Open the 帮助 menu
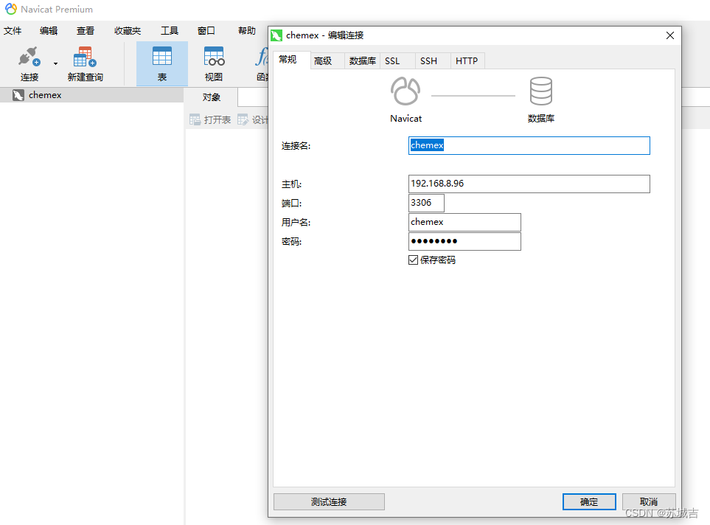 [x=246, y=30]
